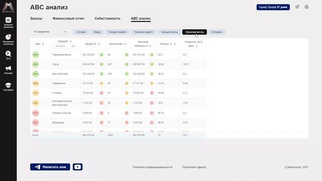
Task: Filter period by Прошлая неделя
Action: (x=143, y=32)
